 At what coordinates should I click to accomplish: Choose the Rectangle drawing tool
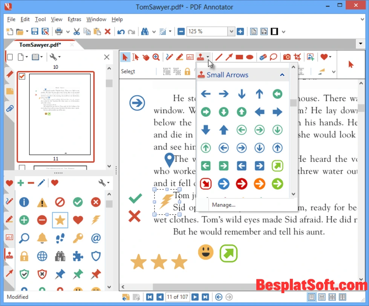click(239, 57)
